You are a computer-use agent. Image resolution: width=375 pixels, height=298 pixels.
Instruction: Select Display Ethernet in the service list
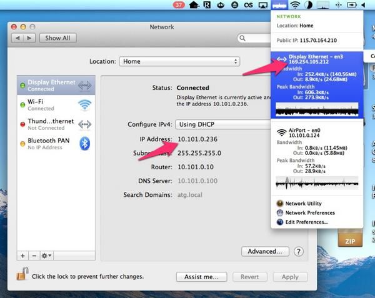pyautogui.click(x=55, y=86)
